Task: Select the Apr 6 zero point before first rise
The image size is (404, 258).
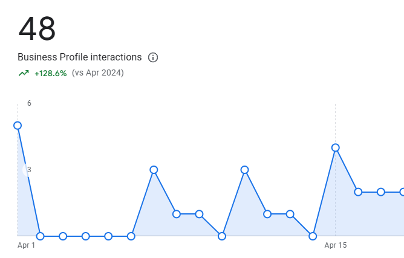Action: [x=131, y=236]
